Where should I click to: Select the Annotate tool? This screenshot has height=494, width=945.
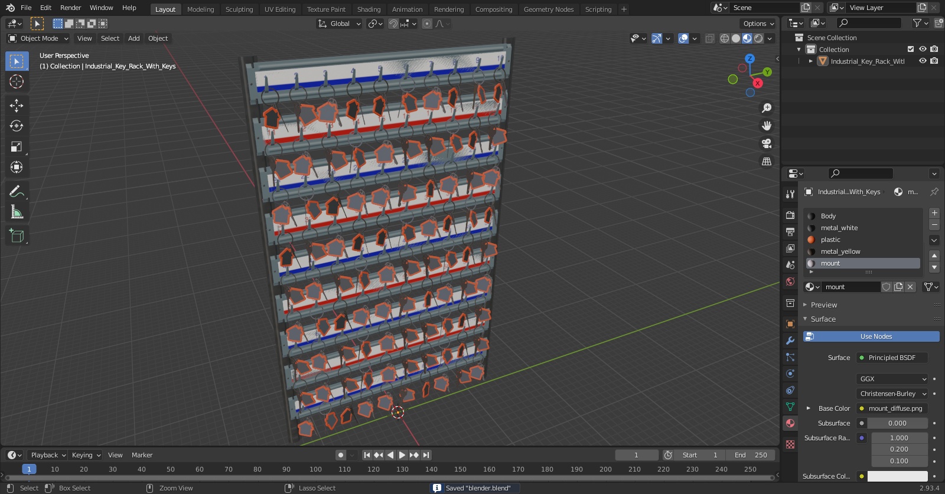point(17,191)
